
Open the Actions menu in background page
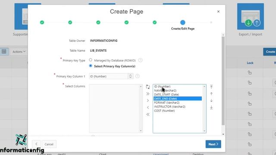click(x=19, y=52)
